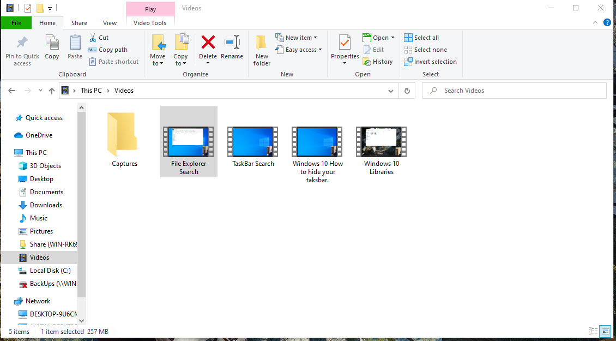Open Help with question mark icon
The image size is (616, 341).
[x=607, y=22]
